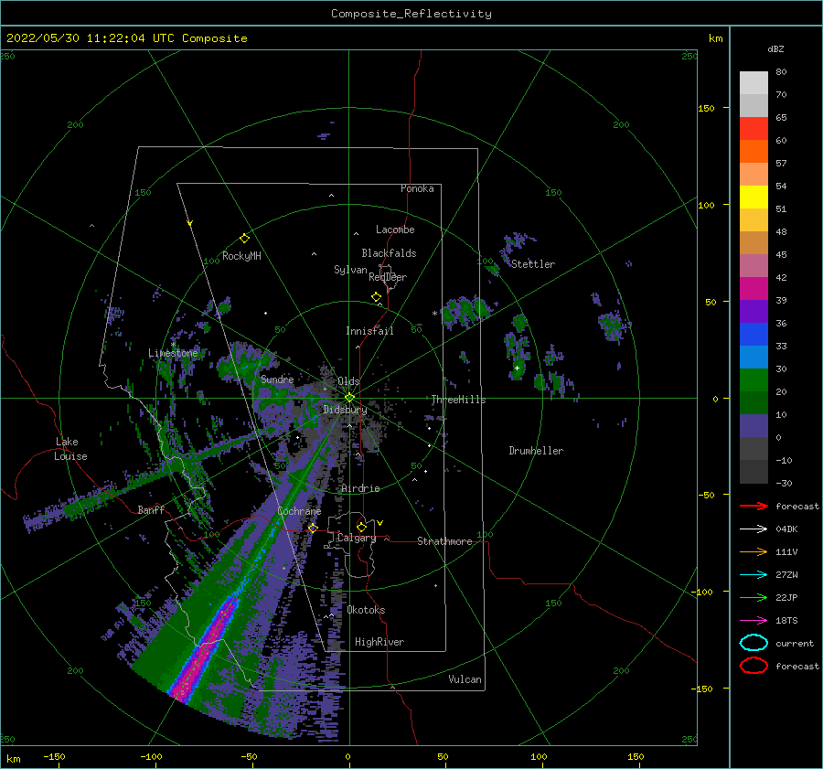Click the Composite_Reflectivity title
The width and height of the screenshot is (823, 769).
click(x=411, y=14)
